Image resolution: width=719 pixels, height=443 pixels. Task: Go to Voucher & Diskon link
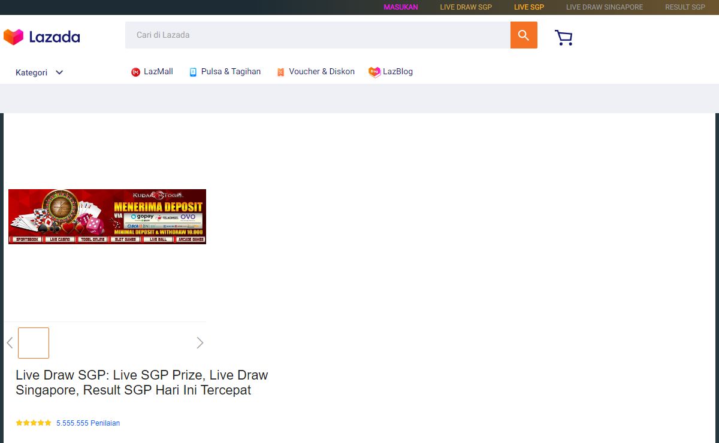point(322,71)
